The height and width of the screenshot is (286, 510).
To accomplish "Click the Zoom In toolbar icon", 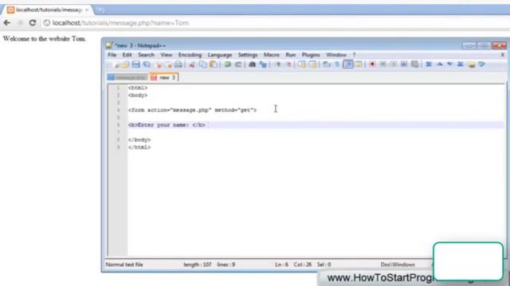I will point(278,64).
